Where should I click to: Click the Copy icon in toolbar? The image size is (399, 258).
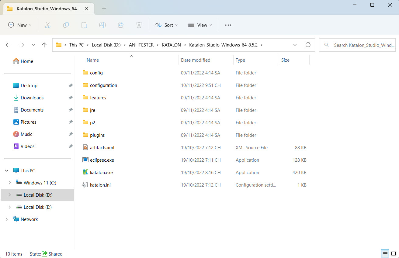66,25
